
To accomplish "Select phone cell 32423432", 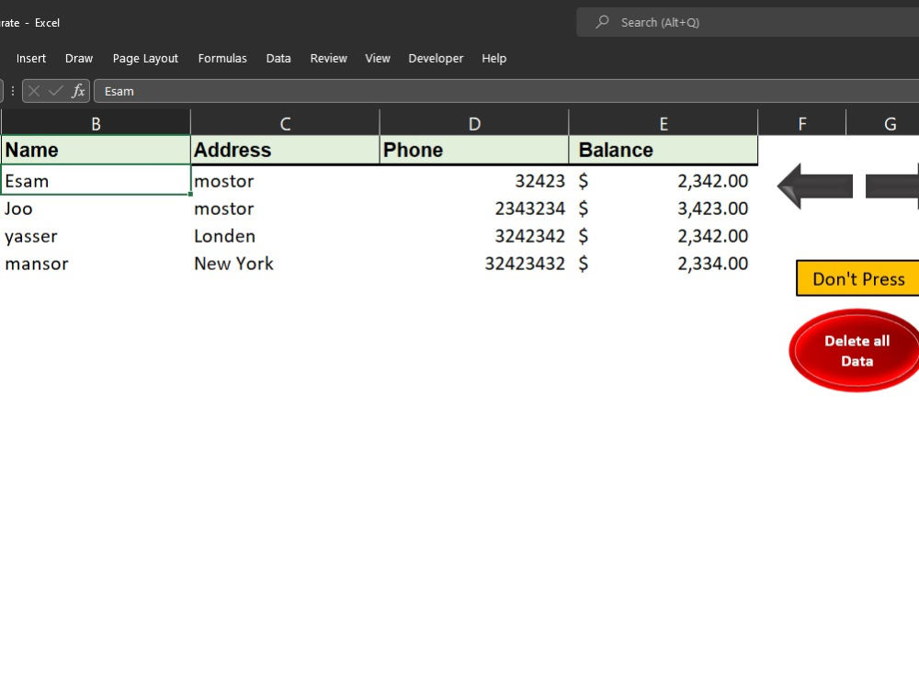I will (474, 264).
